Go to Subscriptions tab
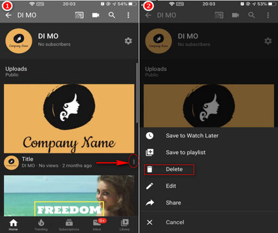Image resolution: width=278 pixels, height=233 pixels. [x=69, y=225]
